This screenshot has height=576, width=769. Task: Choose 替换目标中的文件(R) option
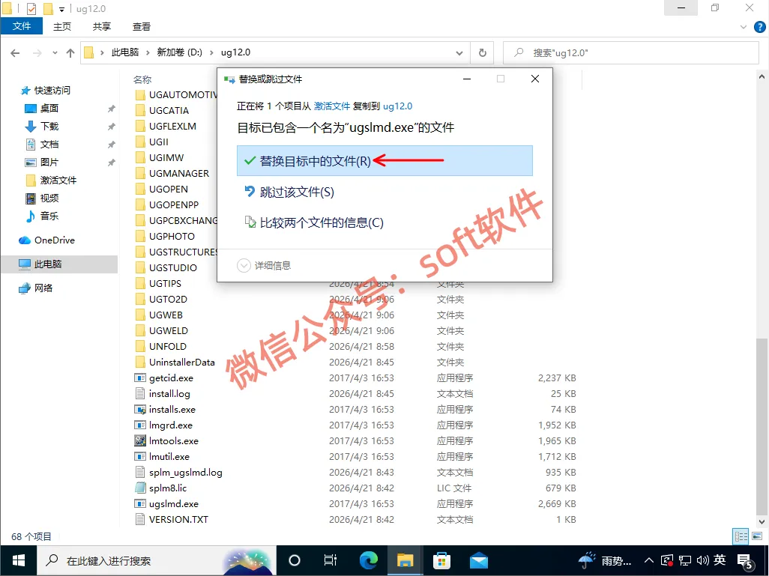[384, 161]
